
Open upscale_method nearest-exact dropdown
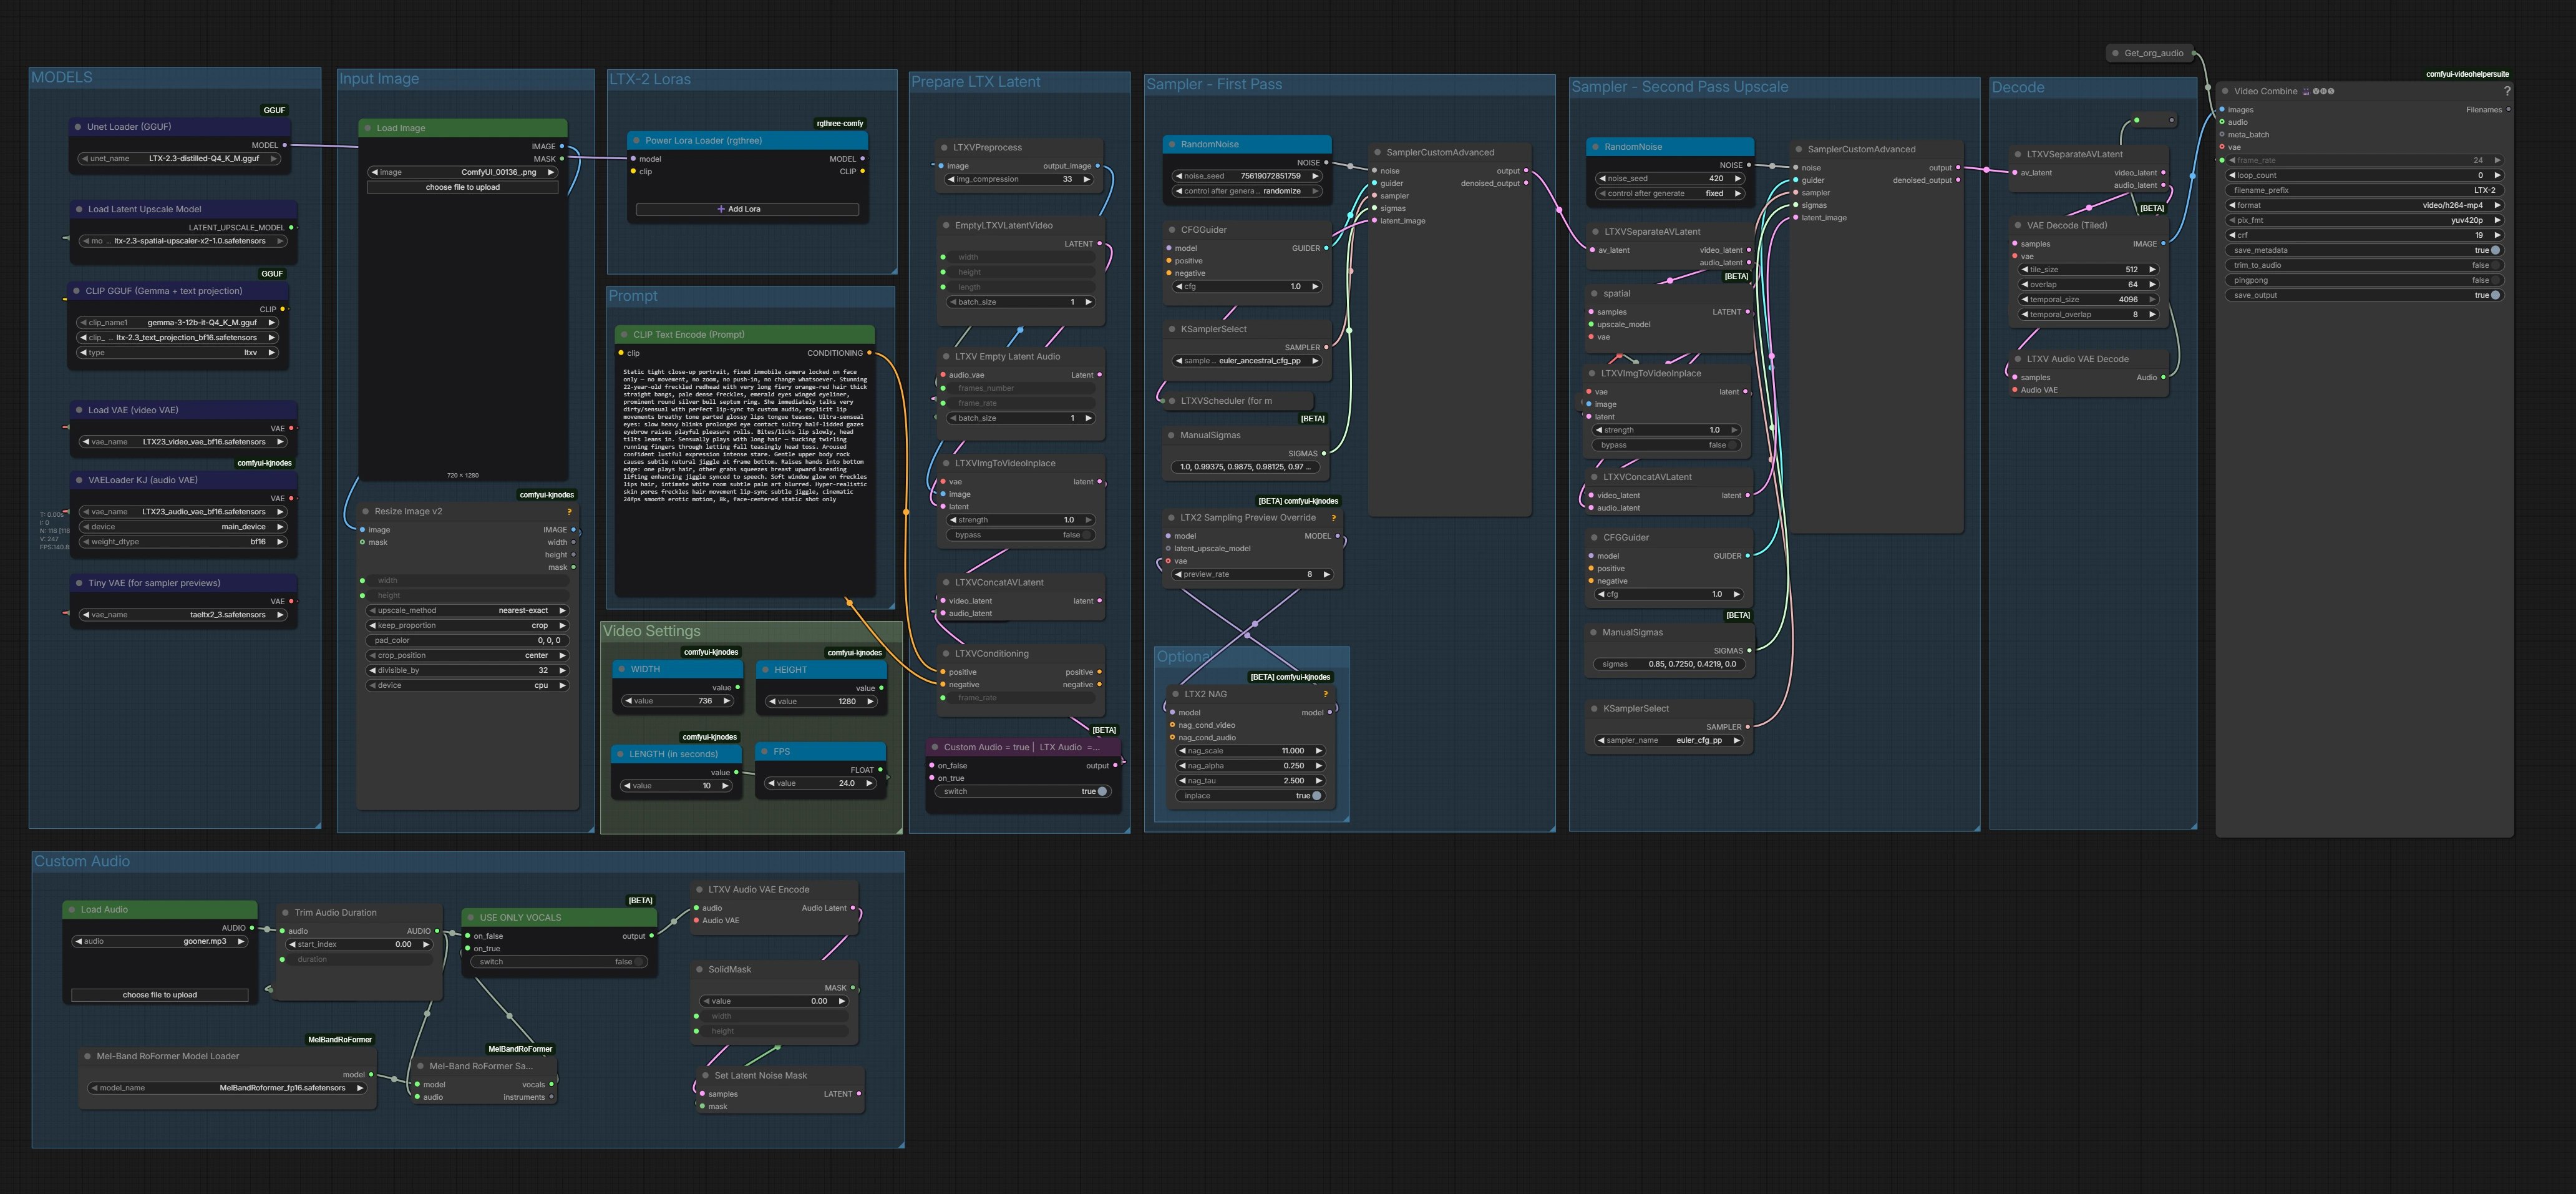coord(467,610)
